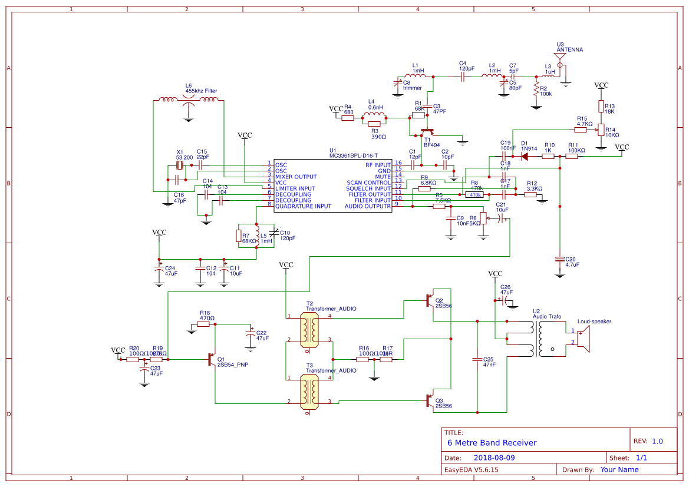The image size is (689, 487).
Task: Click the date value '2018-08-09'
Action: (494, 458)
